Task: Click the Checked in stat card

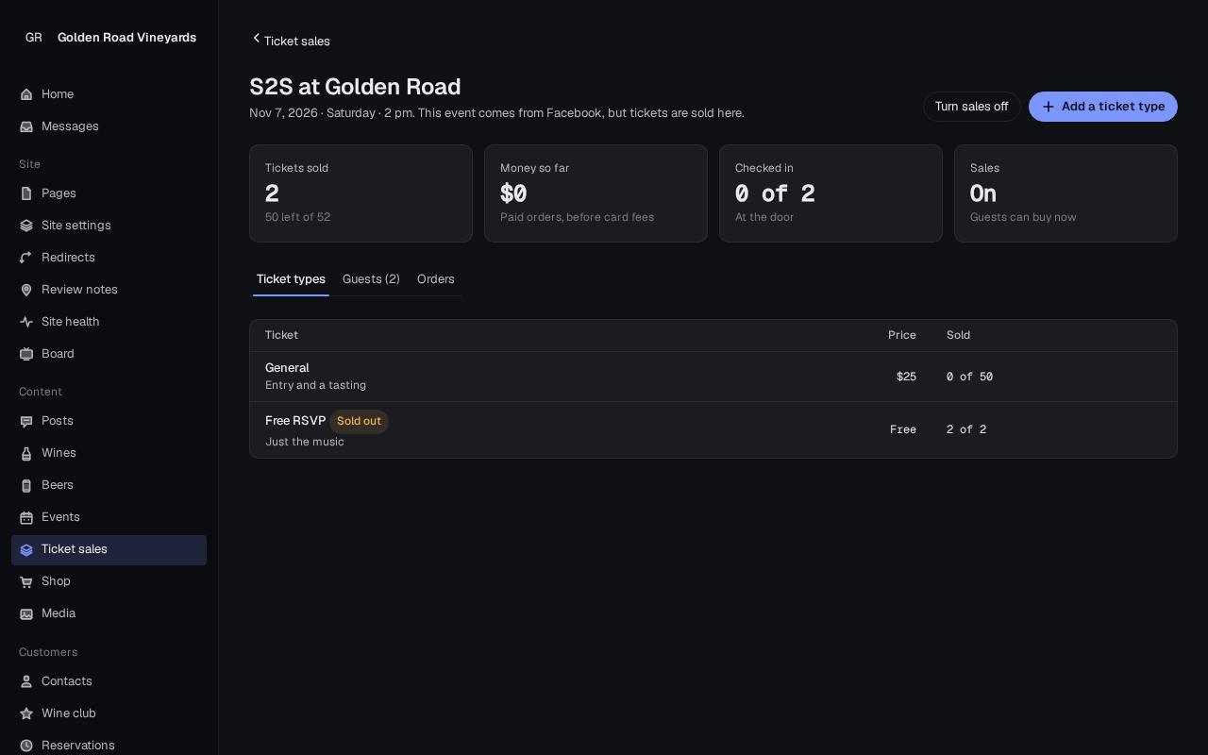Action: [830, 193]
